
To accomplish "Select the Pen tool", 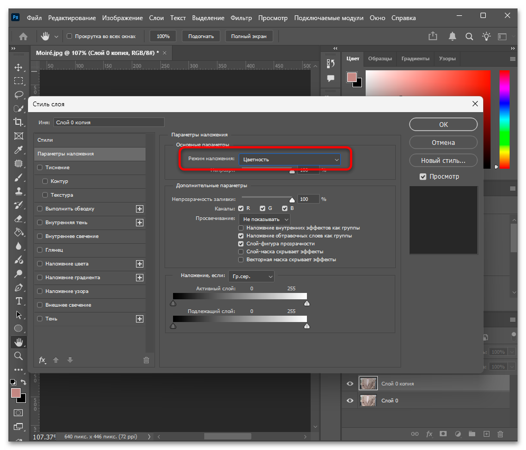I will tap(19, 287).
